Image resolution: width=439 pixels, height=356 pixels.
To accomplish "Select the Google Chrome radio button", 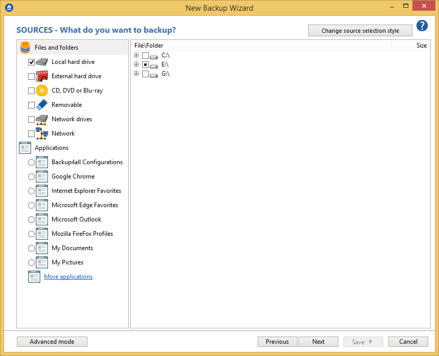I will pyautogui.click(x=31, y=176).
